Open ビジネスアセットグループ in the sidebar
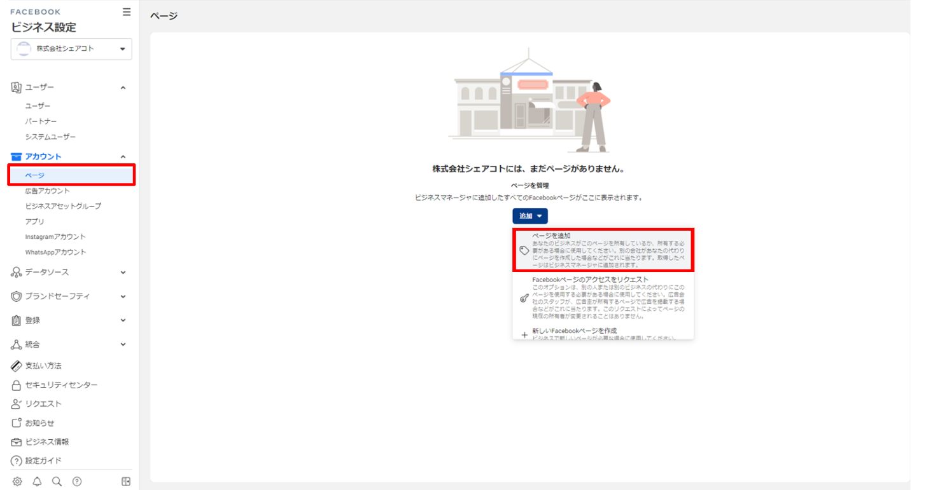 (63, 206)
